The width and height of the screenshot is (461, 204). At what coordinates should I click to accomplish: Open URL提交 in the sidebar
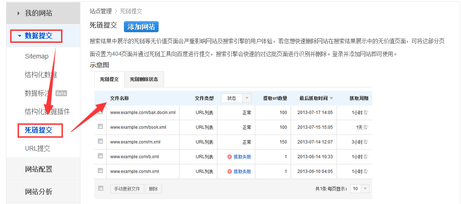pyautogui.click(x=37, y=148)
